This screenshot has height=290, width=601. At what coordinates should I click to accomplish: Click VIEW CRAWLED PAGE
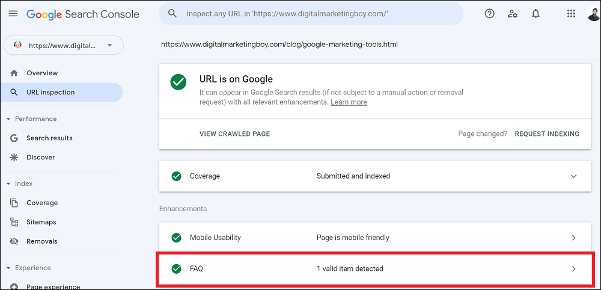234,134
